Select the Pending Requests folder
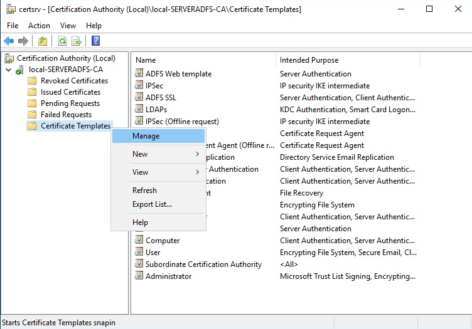 pos(70,103)
